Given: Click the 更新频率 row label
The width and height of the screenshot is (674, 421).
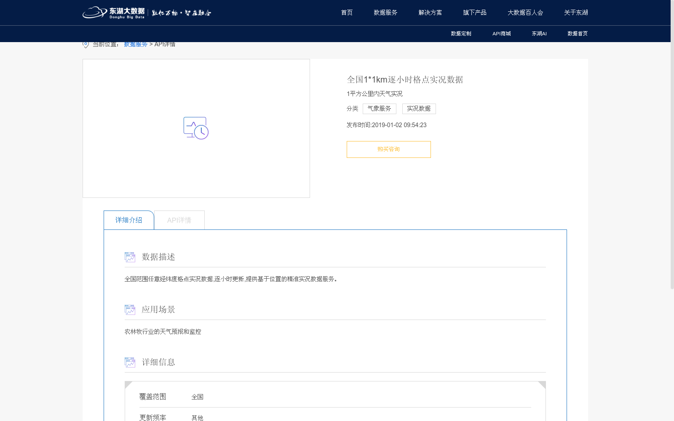Looking at the screenshot, I should point(152,417).
